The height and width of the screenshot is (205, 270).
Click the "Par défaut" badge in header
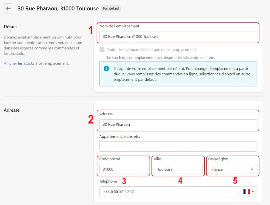pyautogui.click(x=111, y=8)
